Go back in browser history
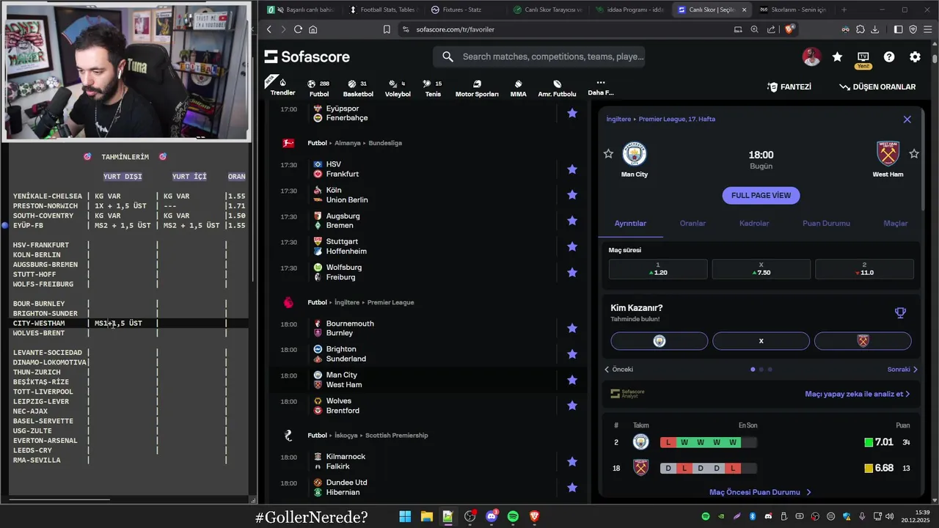The height and width of the screenshot is (528, 939). pyautogui.click(x=269, y=29)
